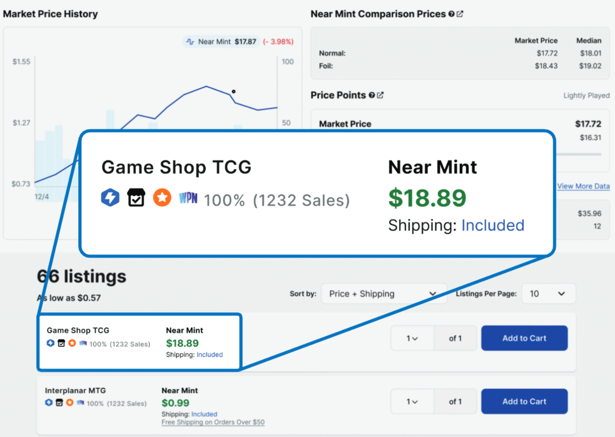Open the Free Shipping on Orders Over $50 link
The width and height of the screenshot is (615, 437).
coord(213,422)
